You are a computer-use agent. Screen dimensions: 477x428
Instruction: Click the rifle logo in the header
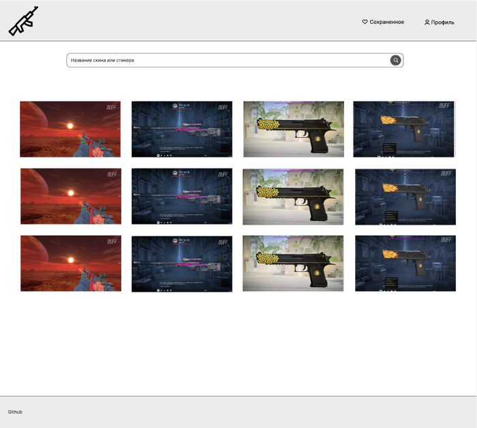pyautogui.click(x=22, y=21)
